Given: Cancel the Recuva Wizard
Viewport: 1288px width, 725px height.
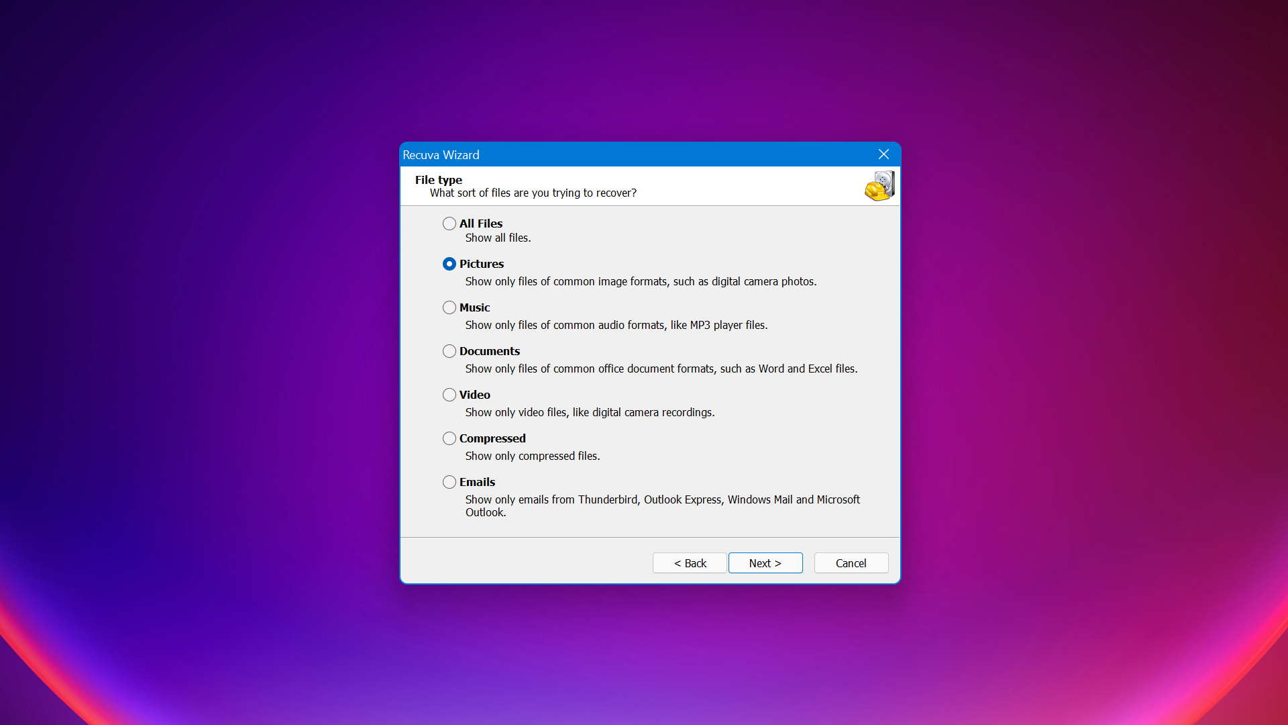Looking at the screenshot, I should 851,563.
